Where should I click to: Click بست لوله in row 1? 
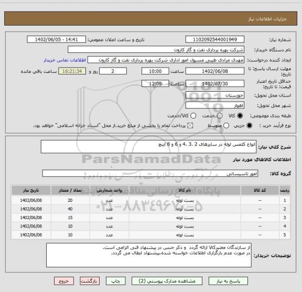pos(185,200)
